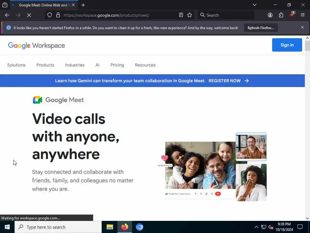310x233 pixels.
Task: Open the Windows notification center icon
Action: pyautogui.click(x=300, y=227)
